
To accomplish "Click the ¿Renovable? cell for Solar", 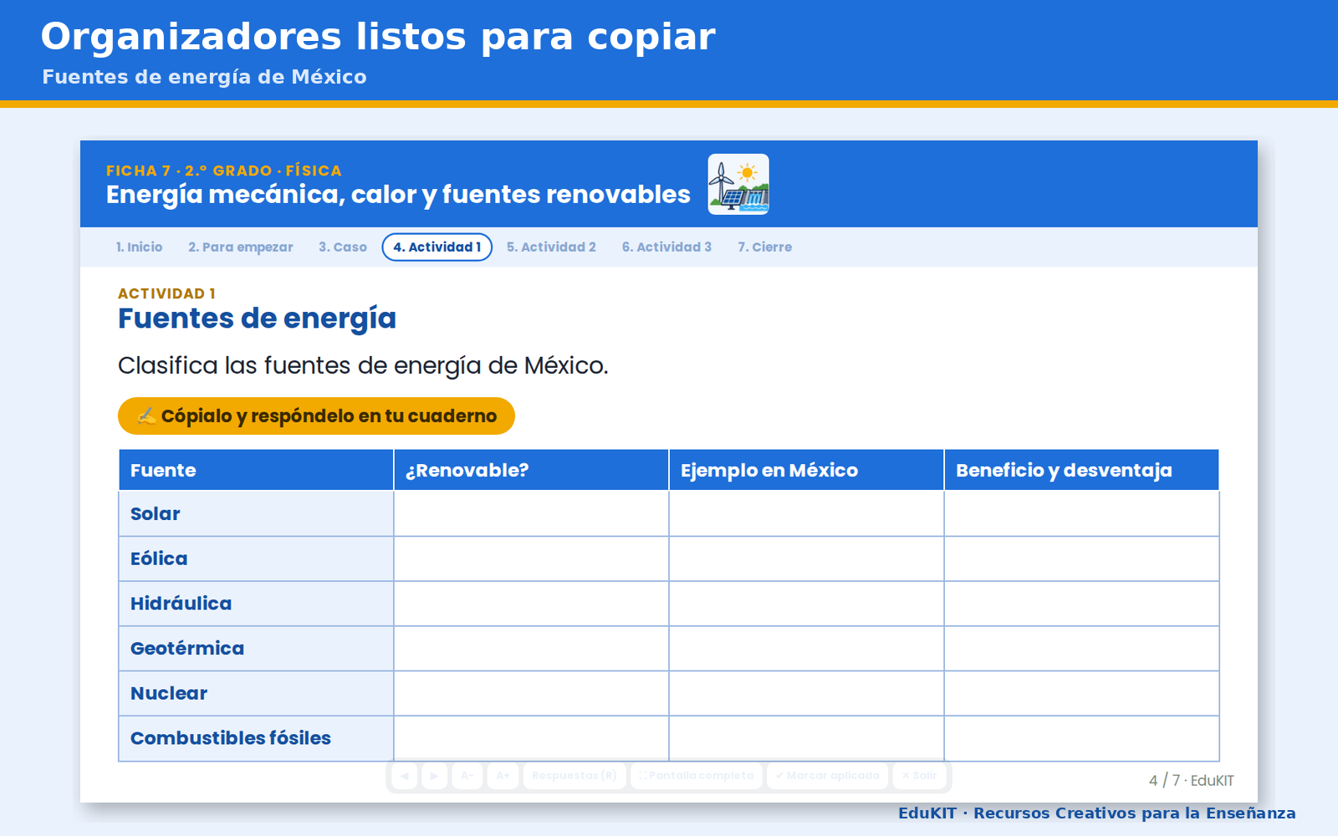I will click(531, 514).
